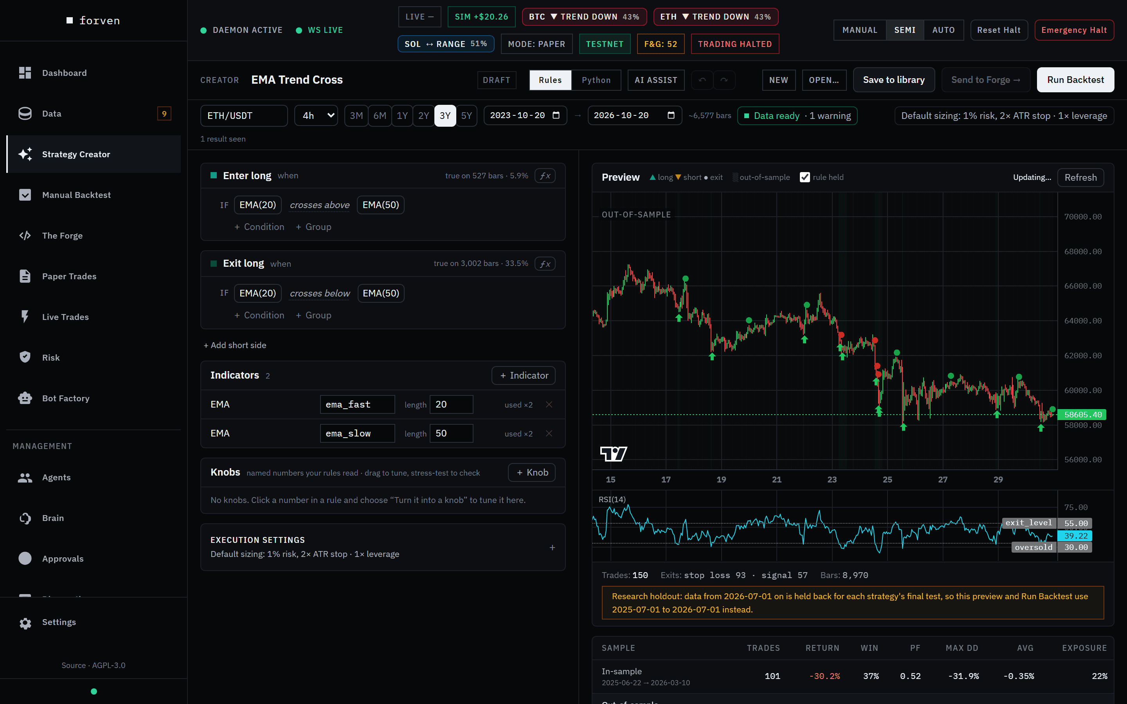Click the TradingView chart logo
The image size is (1127, 704).
(x=613, y=454)
